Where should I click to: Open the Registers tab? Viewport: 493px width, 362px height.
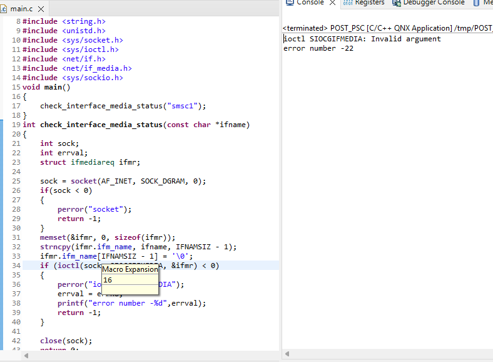369,3
